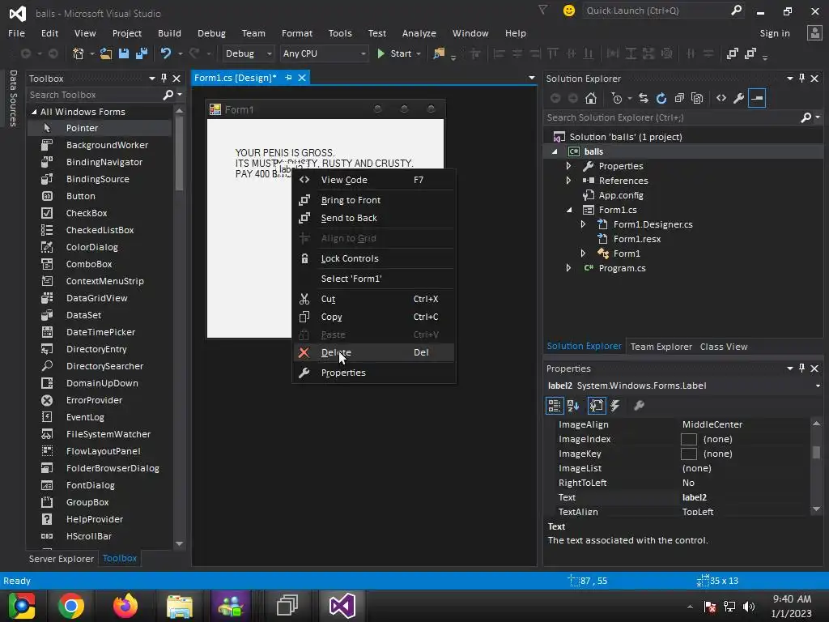This screenshot has height=622, width=829.
Task: Open the dropdown arrow next to Start
Action: click(x=419, y=54)
